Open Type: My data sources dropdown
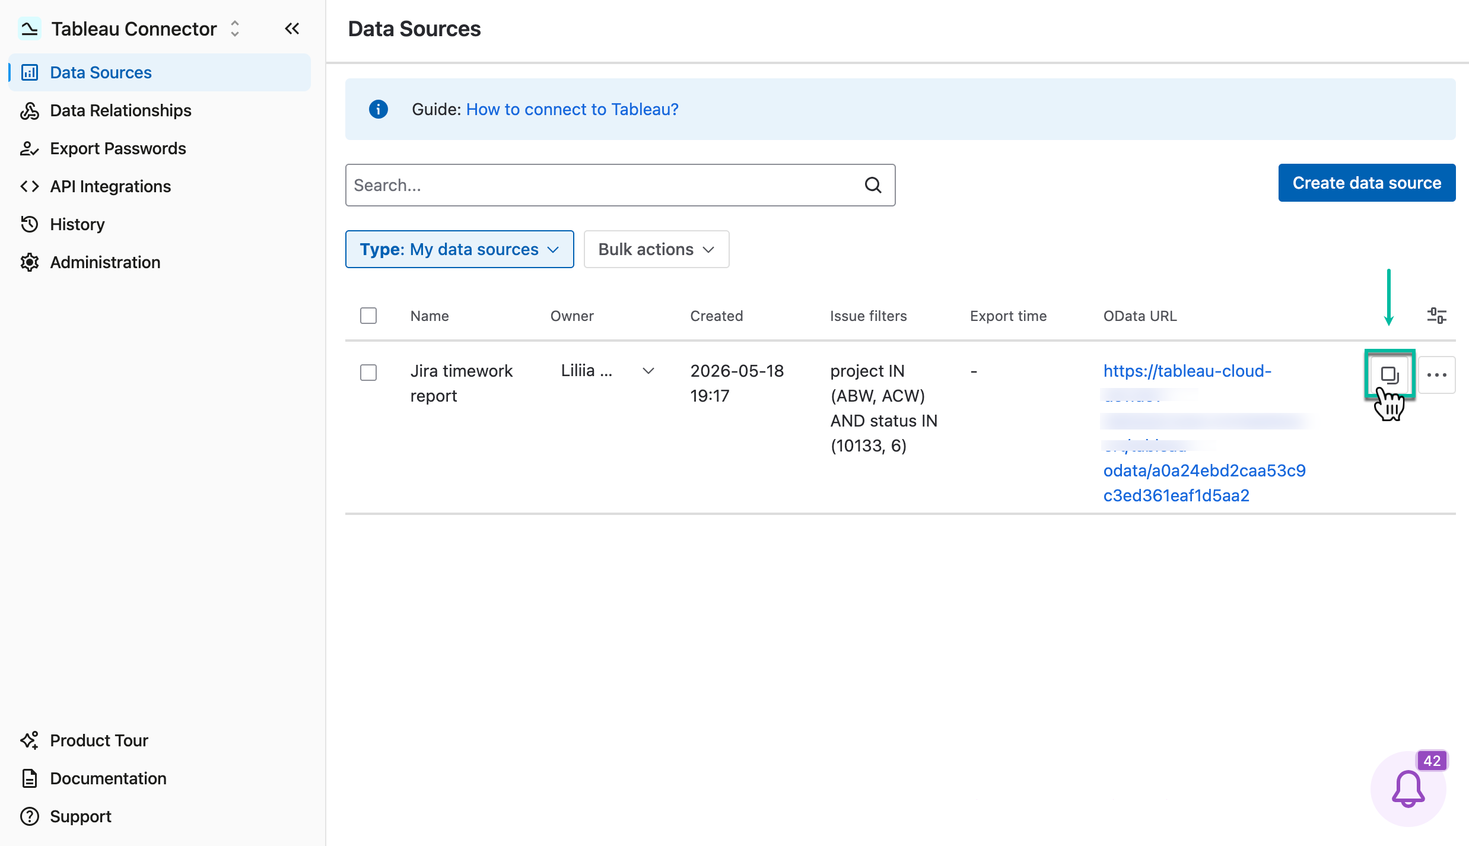The height and width of the screenshot is (846, 1469). click(x=460, y=249)
